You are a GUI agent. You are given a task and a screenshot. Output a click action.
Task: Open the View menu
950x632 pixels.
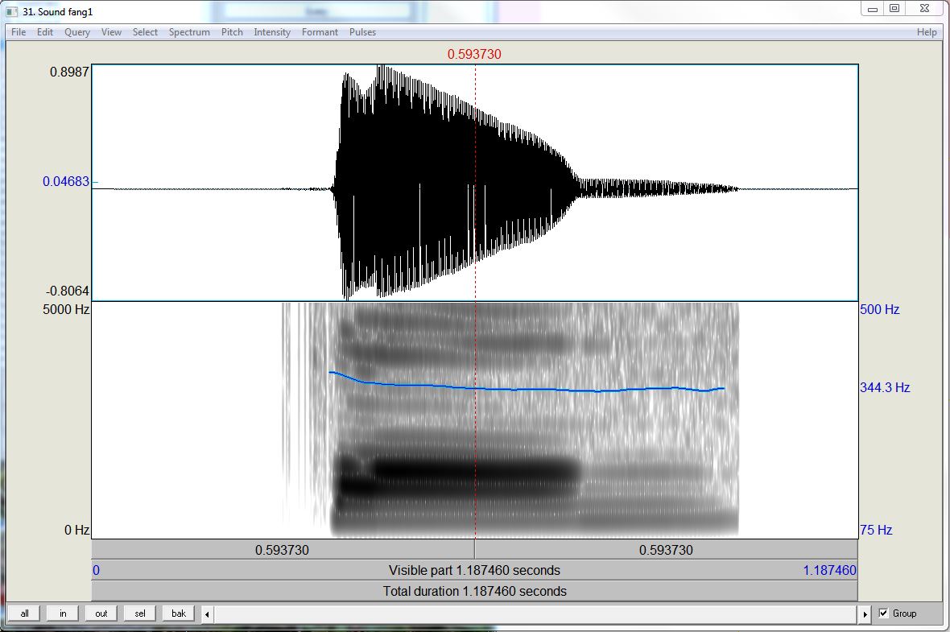[x=111, y=32]
